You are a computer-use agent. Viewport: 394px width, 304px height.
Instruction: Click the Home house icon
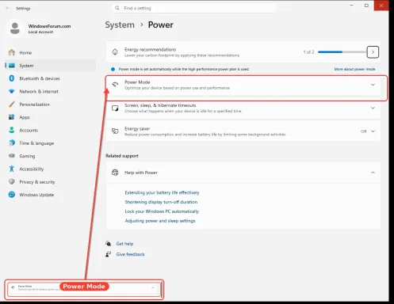pos(12,52)
